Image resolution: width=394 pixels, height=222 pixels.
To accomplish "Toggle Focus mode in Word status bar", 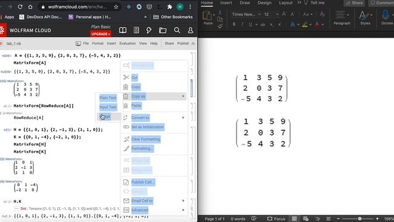I will click(276, 219).
